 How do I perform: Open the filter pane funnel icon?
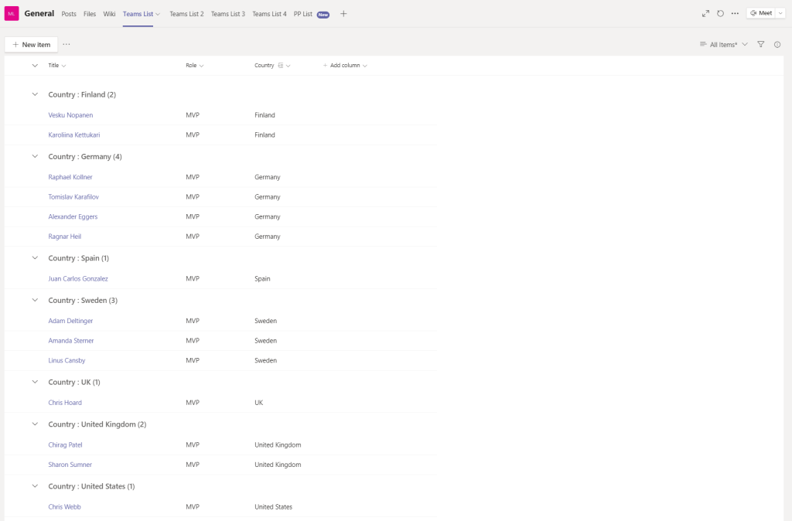(x=761, y=45)
